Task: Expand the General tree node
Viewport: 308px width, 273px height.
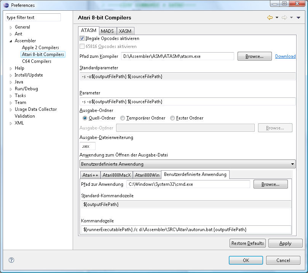Action: coord(11,27)
